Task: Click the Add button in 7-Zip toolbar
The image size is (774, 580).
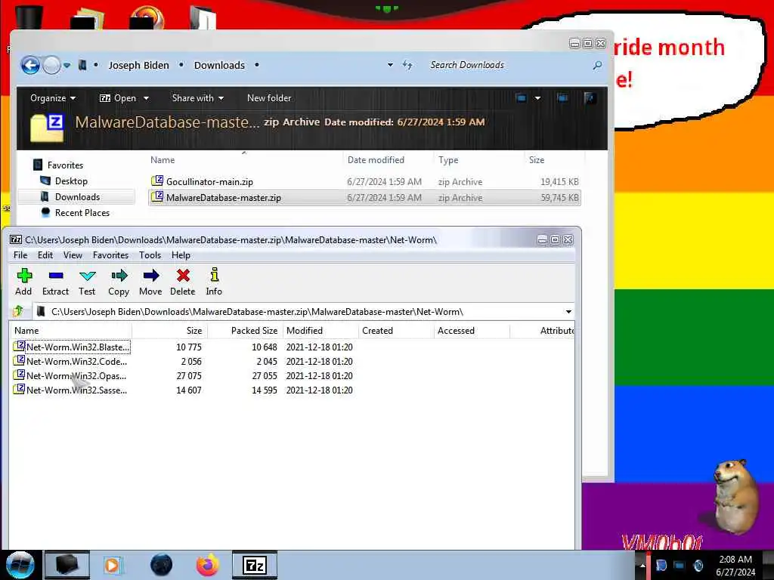Action: (23, 282)
